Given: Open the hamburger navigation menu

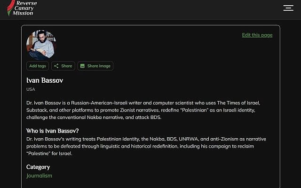Looking at the screenshot, I should click(x=288, y=8).
